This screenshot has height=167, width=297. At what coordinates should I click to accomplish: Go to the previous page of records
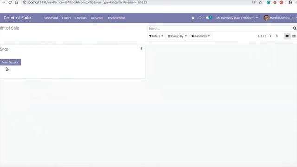(x=271, y=36)
